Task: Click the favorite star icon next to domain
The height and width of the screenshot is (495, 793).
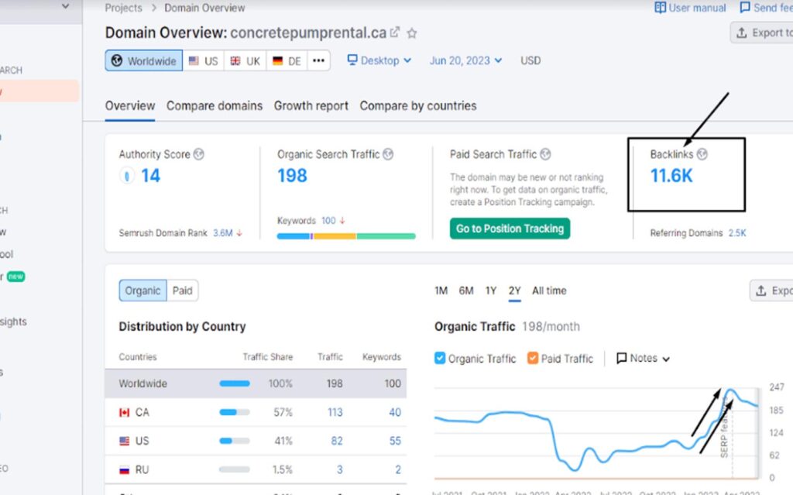Action: pos(412,33)
